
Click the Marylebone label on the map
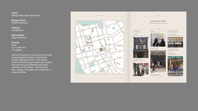[89, 46]
